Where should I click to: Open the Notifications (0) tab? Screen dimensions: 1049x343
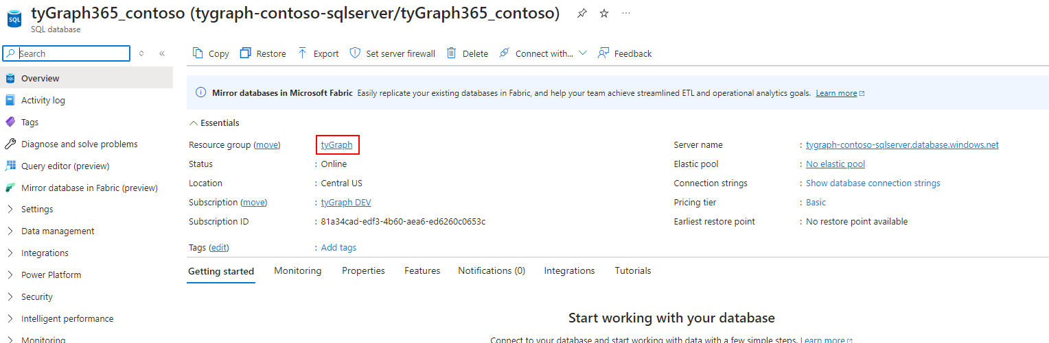point(492,270)
